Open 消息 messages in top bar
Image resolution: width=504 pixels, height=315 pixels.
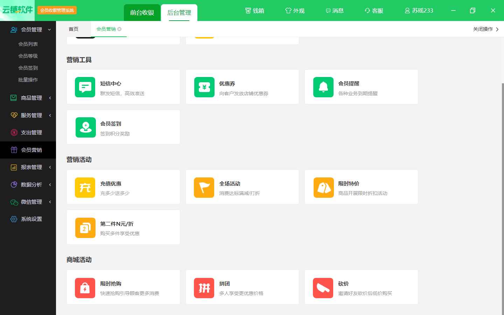coord(335,10)
